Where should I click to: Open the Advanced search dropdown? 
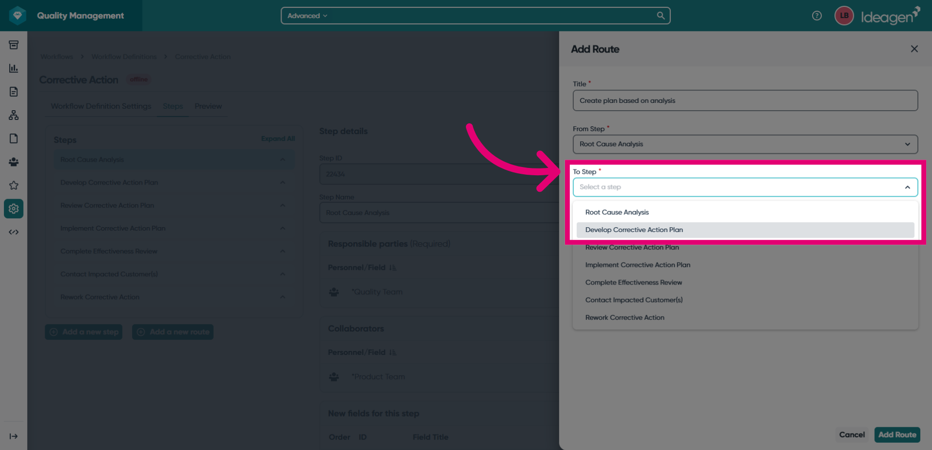pos(307,16)
